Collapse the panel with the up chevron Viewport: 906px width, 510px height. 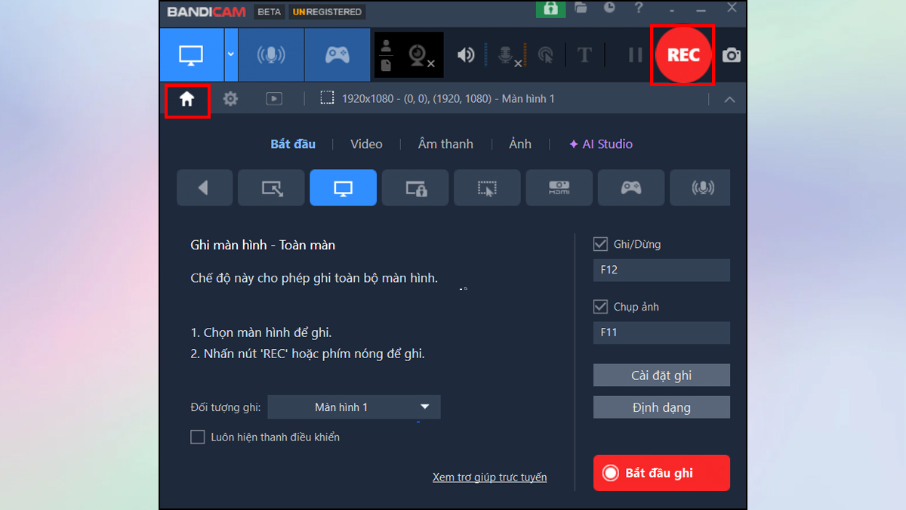pyautogui.click(x=729, y=100)
